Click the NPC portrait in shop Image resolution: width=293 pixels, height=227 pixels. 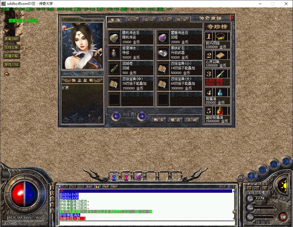(x=83, y=46)
